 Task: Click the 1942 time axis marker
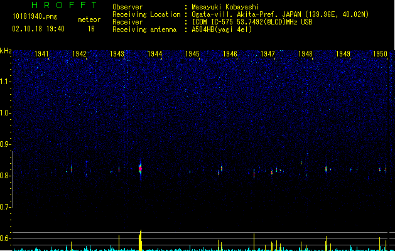(x=79, y=54)
